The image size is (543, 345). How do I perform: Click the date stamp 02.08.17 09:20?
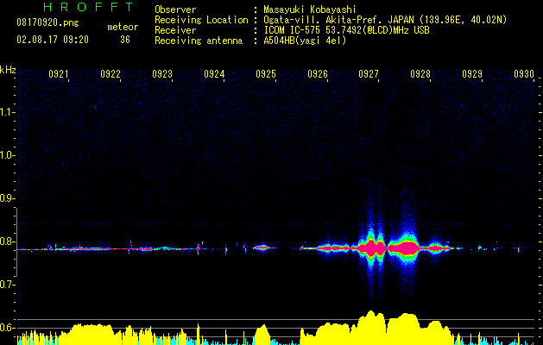[x=53, y=40]
